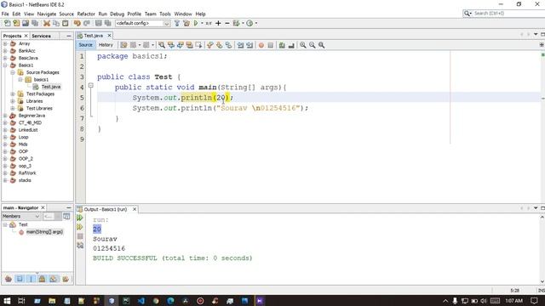Screen dimensions: 545x306
Task: Open the Debug menu
Action: (118, 14)
